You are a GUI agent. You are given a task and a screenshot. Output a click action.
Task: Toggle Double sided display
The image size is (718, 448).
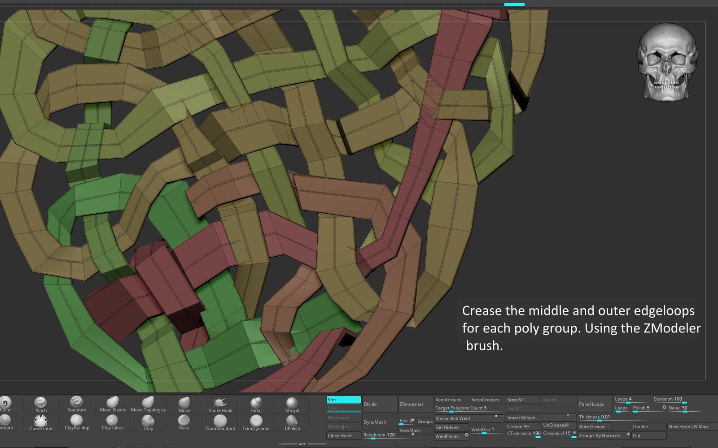(649, 426)
